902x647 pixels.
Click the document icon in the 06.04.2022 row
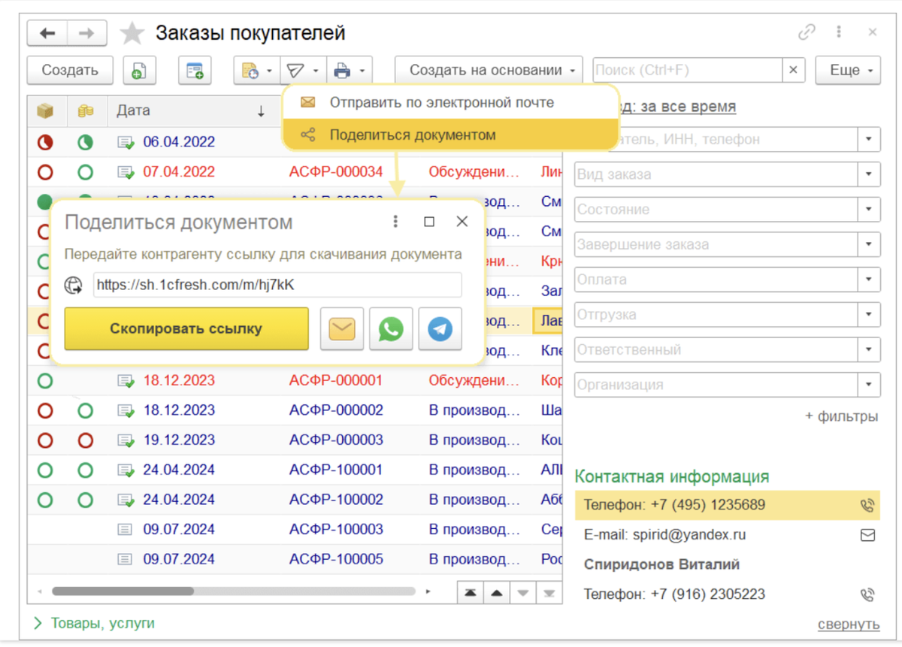click(125, 142)
